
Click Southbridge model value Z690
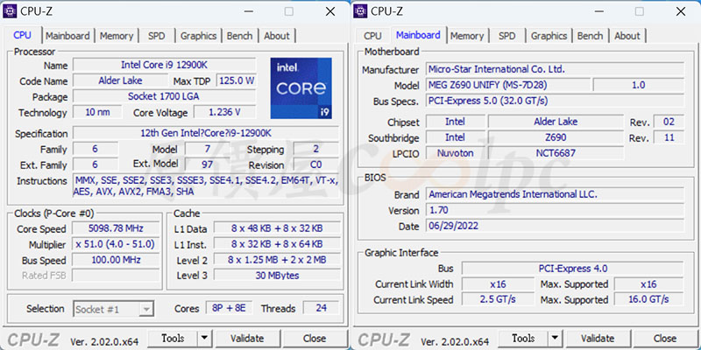[556, 137]
